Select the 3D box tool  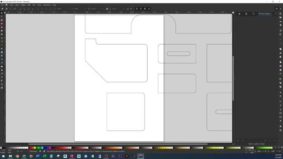(2, 30)
